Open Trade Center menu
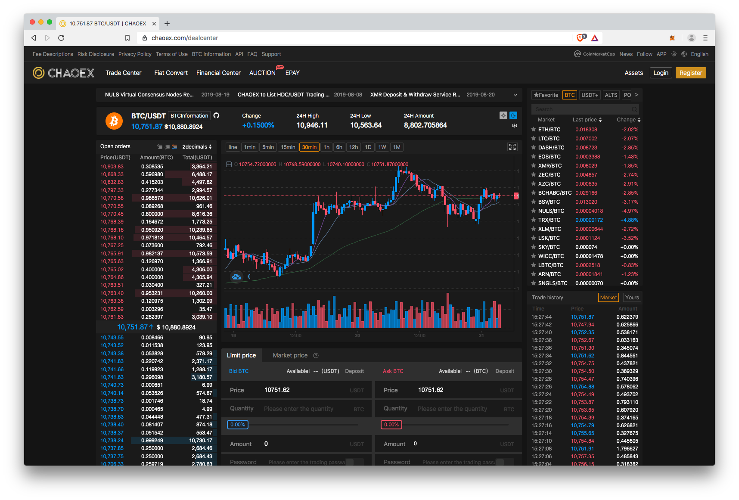739x500 pixels. coord(124,73)
